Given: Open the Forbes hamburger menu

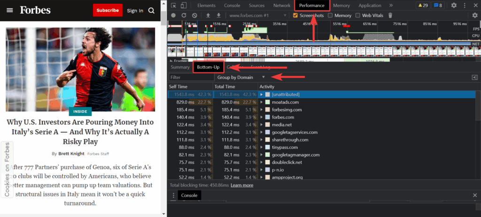Looking at the screenshot, I should tap(10, 10).
